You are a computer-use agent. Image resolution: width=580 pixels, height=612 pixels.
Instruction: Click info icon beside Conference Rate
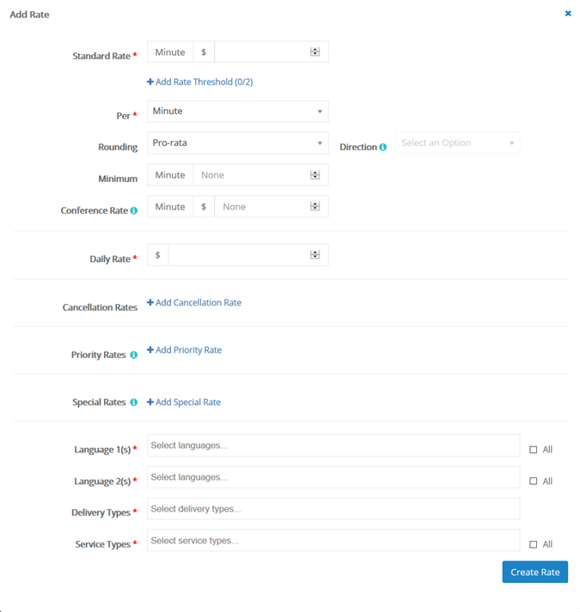(134, 210)
